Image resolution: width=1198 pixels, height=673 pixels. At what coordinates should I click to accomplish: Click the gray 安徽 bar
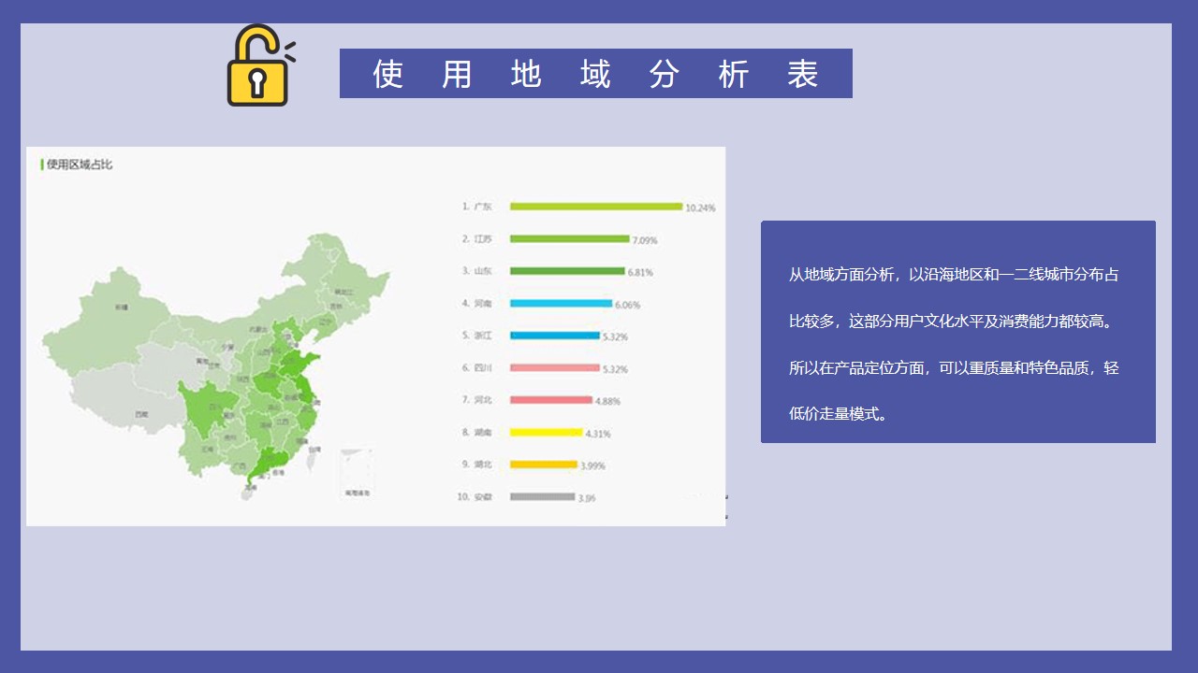543,497
